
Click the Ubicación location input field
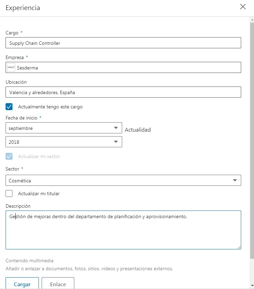click(123, 92)
